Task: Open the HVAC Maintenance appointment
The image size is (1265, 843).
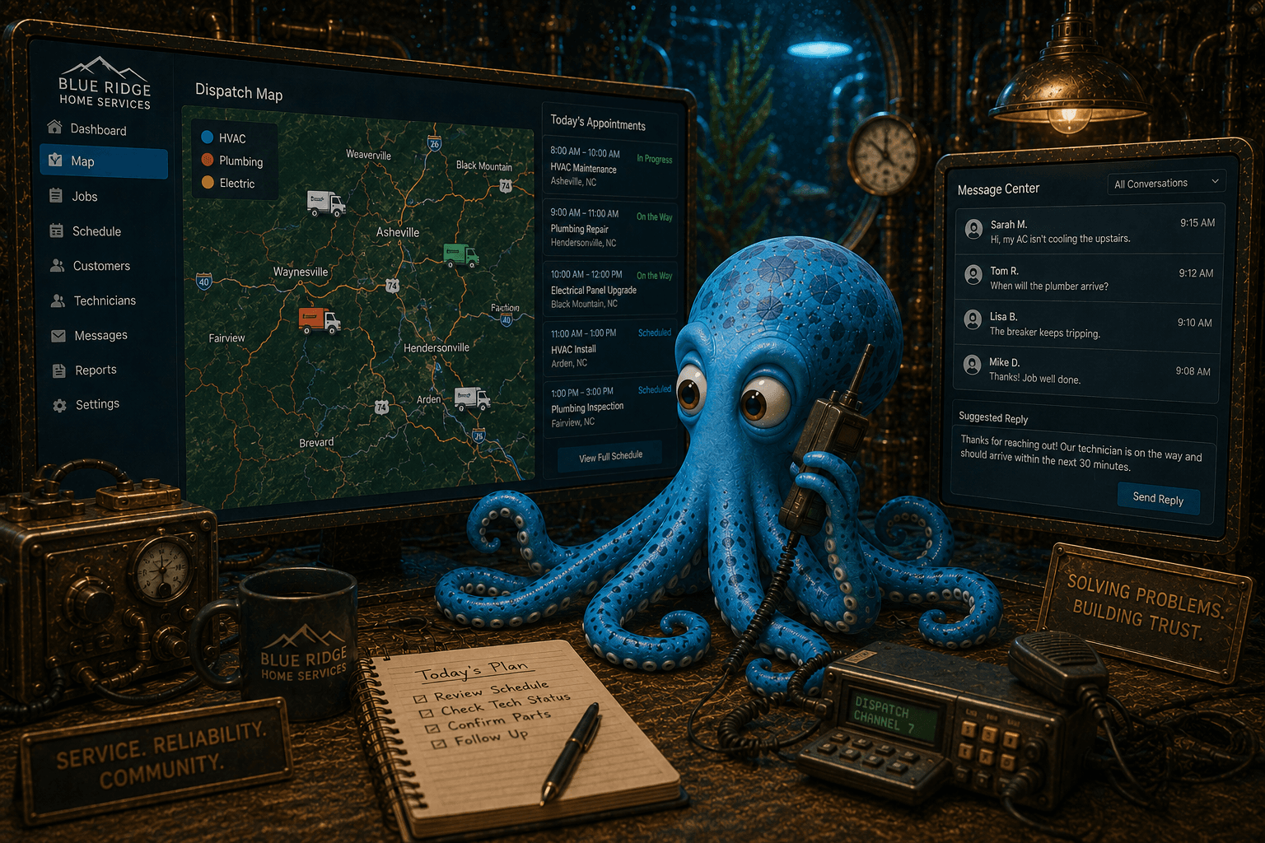Action: point(609,166)
